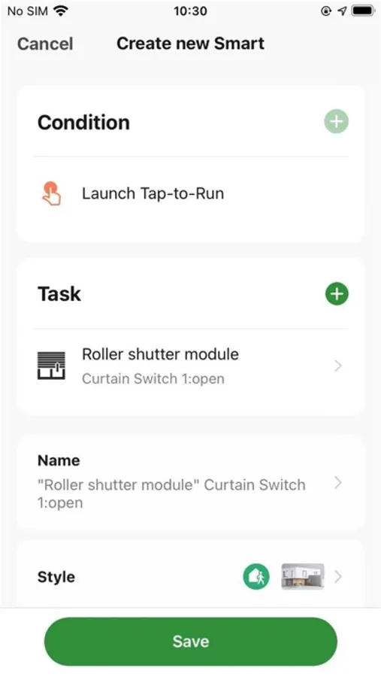
Task: Add a new condition with plus icon
Action: [336, 122]
